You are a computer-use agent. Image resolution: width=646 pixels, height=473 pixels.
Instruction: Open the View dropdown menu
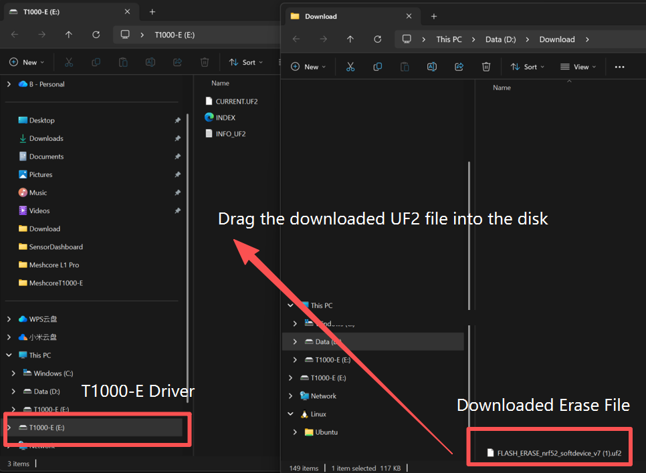click(x=579, y=67)
